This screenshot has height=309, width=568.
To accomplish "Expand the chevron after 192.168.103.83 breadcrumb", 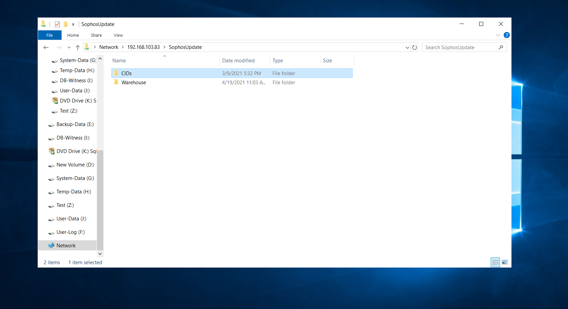I will click(165, 47).
